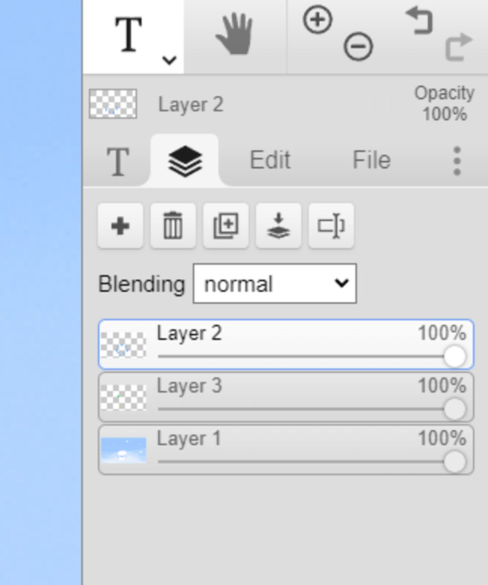Screen dimensions: 488x585
Task: Undo the last action
Action: (419, 20)
